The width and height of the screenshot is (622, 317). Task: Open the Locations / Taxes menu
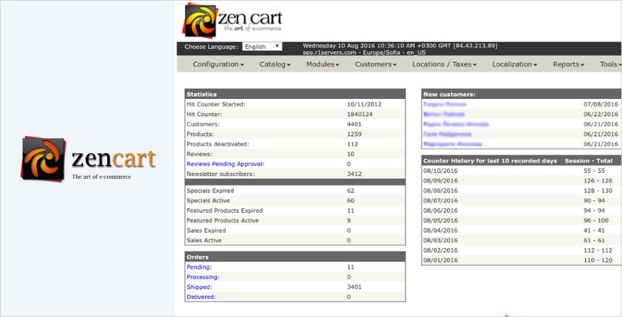(x=444, y=65)
